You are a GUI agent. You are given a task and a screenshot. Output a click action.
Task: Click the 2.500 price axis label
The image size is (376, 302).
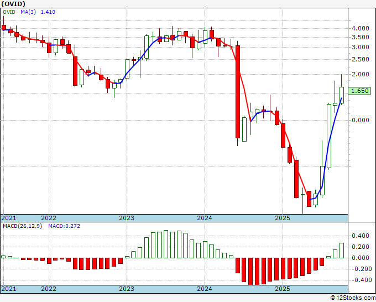click(x=360, y=60)
